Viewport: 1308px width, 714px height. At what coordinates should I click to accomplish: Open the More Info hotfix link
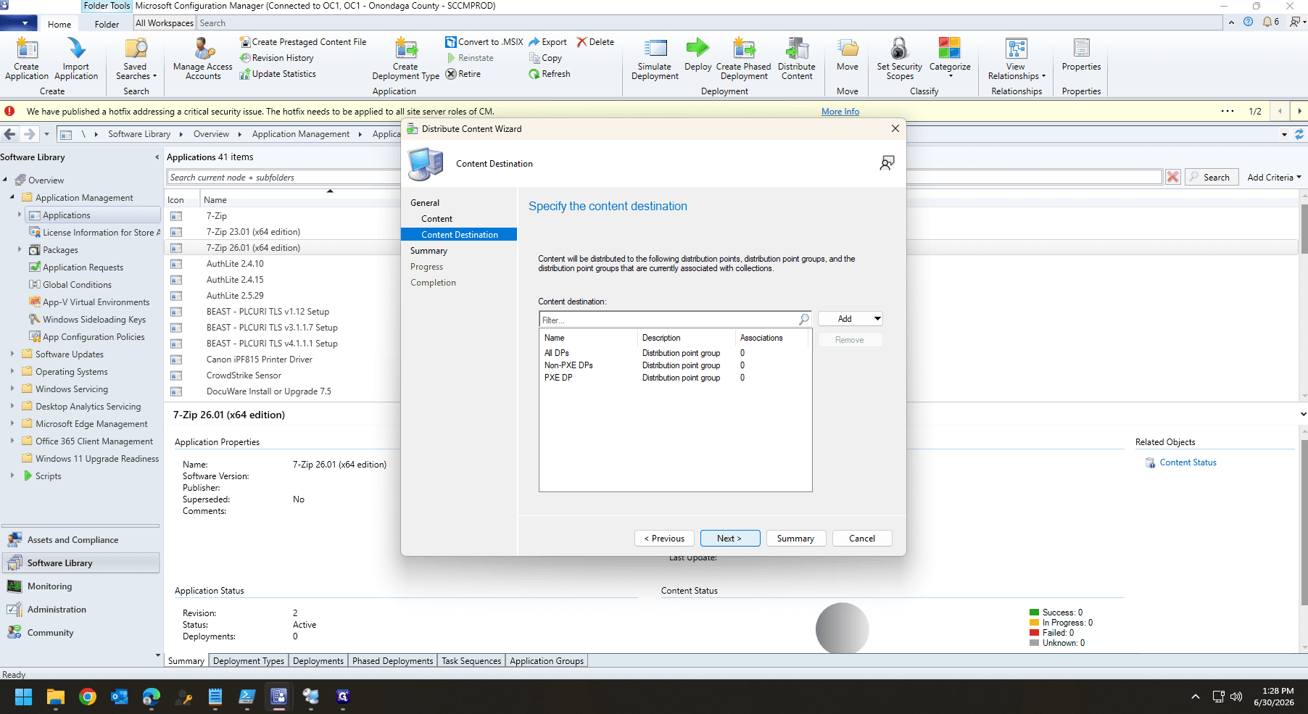[840, 112]
